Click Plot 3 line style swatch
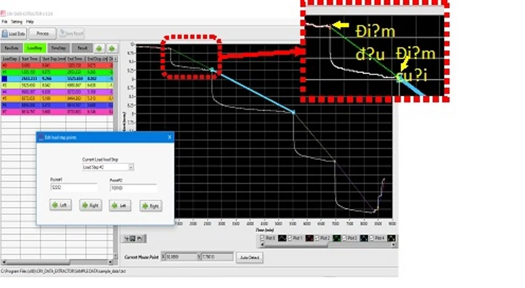The image size is (525, 288). point(364,238)
